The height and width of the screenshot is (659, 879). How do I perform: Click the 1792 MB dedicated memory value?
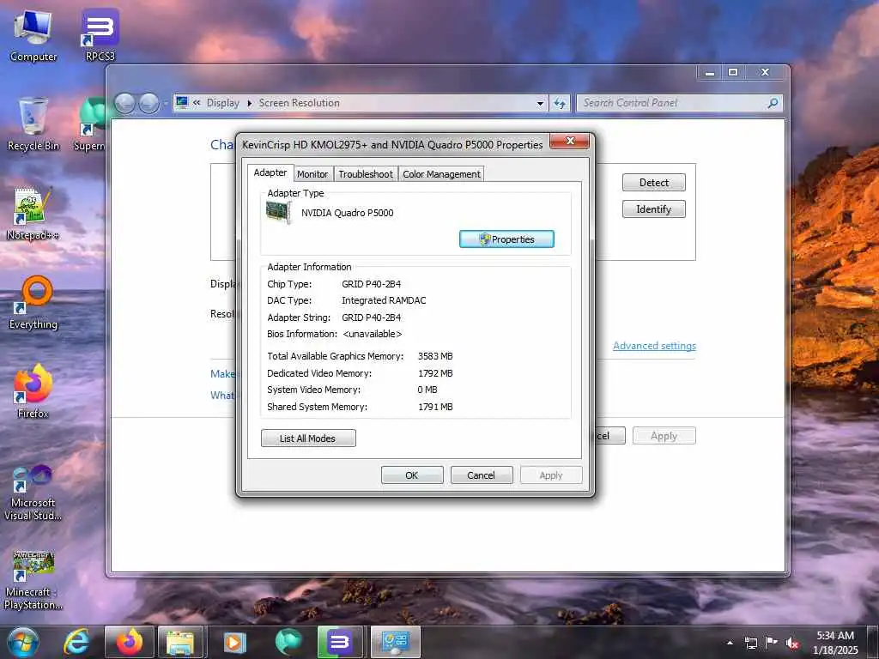[x=435, y=373]
